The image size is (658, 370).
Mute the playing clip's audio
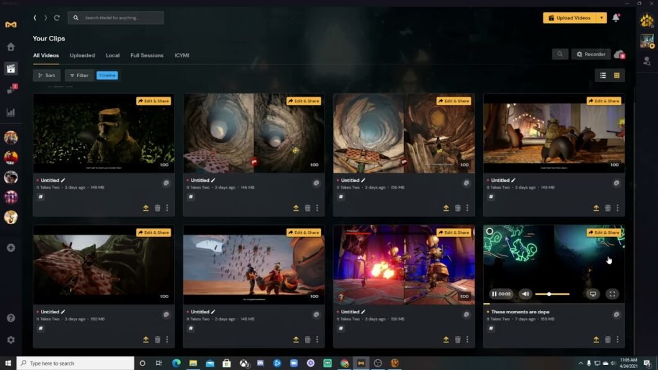point(525,294)
